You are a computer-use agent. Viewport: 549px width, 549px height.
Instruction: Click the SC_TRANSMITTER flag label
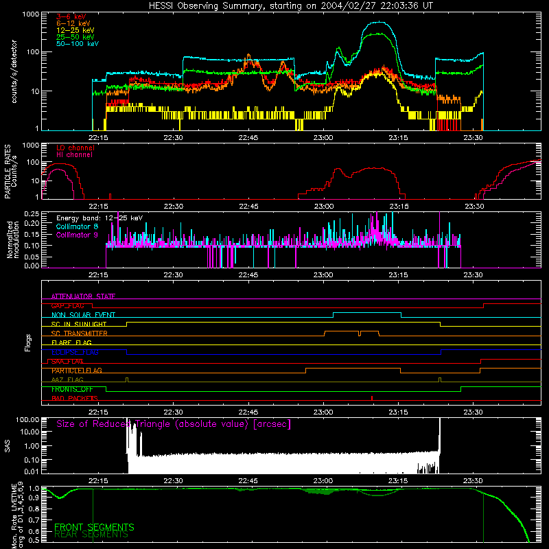tap(79, 334)
